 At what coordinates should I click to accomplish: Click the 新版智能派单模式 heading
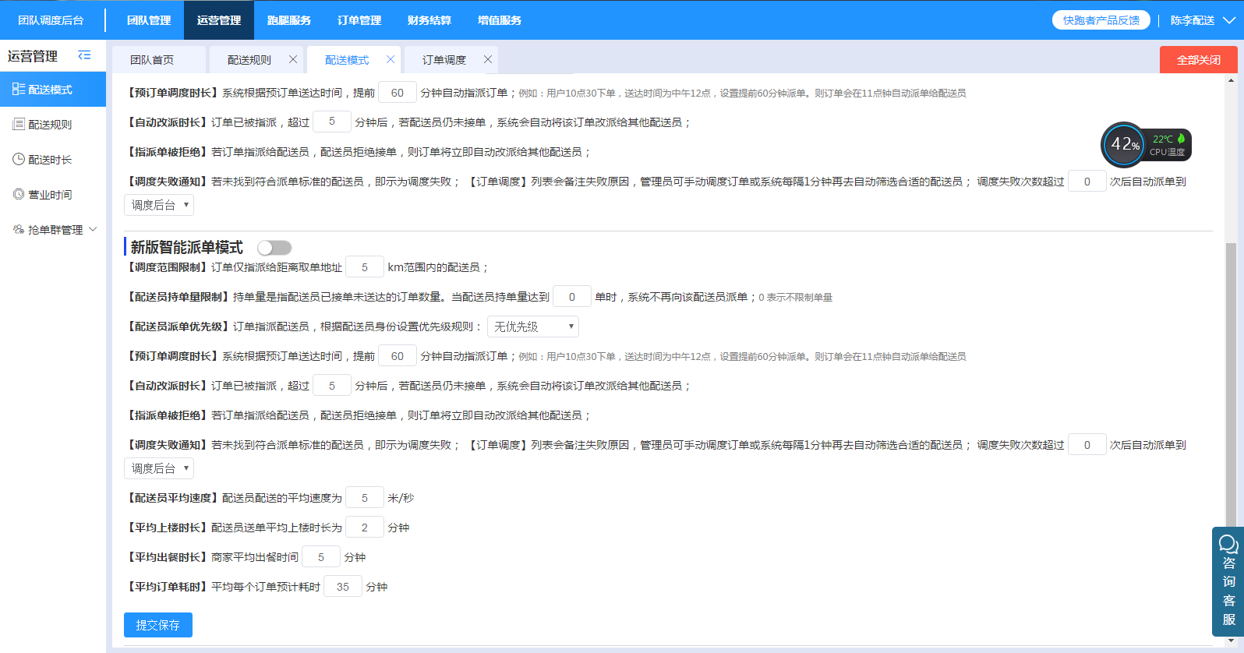[x=187, y=247]
